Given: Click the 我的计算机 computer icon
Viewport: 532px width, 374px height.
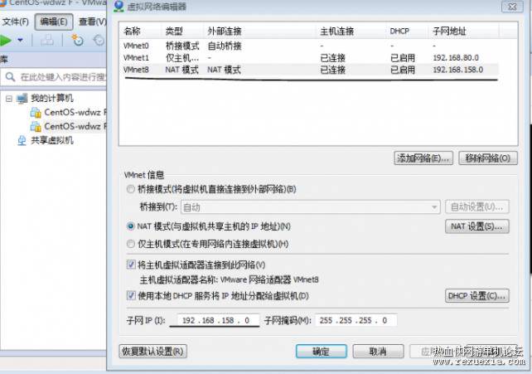Looking at the screenshot, I should (x=22, y=99).
